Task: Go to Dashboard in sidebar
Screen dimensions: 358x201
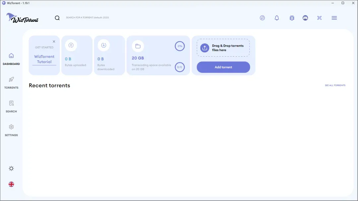Action: [x=11, y=59]
